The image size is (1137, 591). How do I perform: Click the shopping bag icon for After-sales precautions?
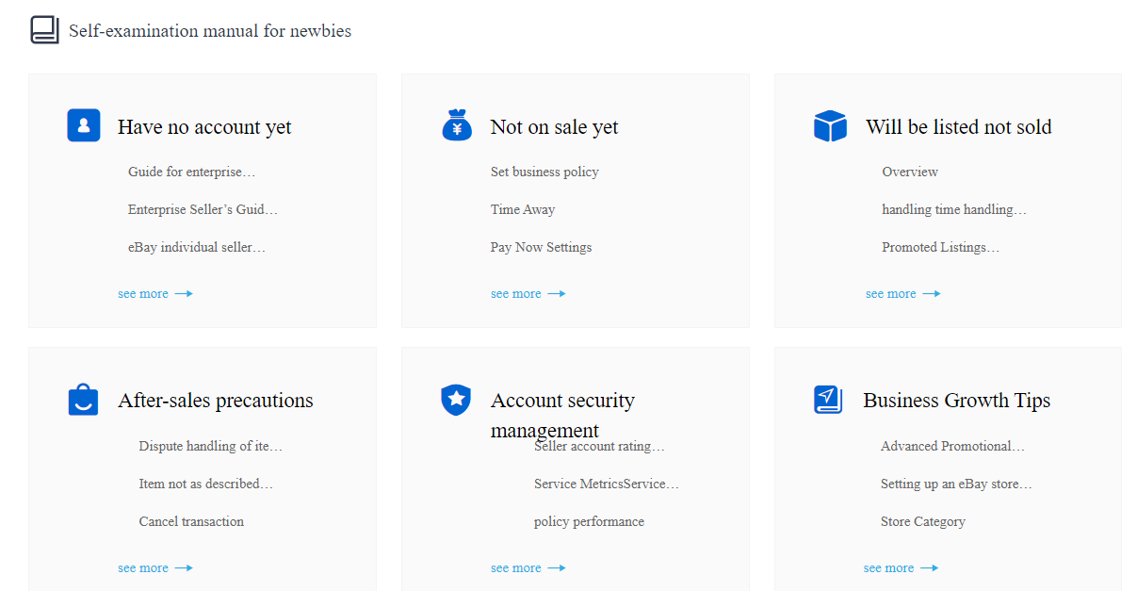83,400
